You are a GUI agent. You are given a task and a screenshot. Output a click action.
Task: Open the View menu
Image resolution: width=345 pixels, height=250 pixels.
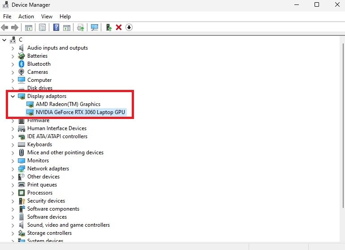[47, 17]
